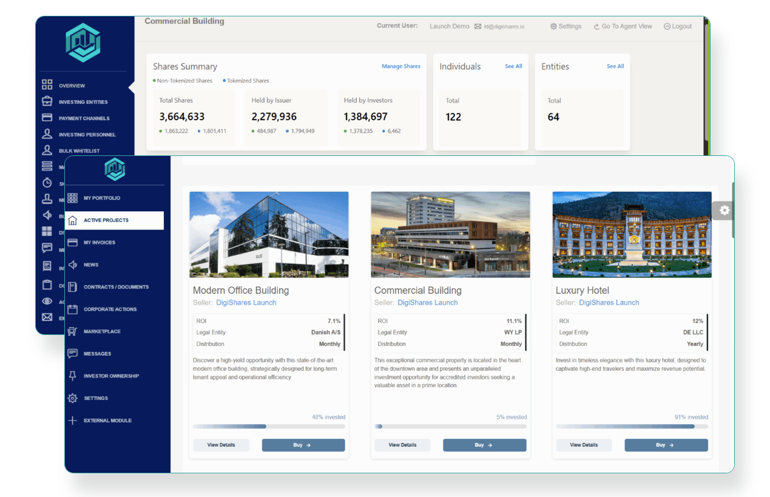The image size is (770, 497).
Task: Click the Commercial Building 5% invested progress bar
Action: (x=450, y=427)
